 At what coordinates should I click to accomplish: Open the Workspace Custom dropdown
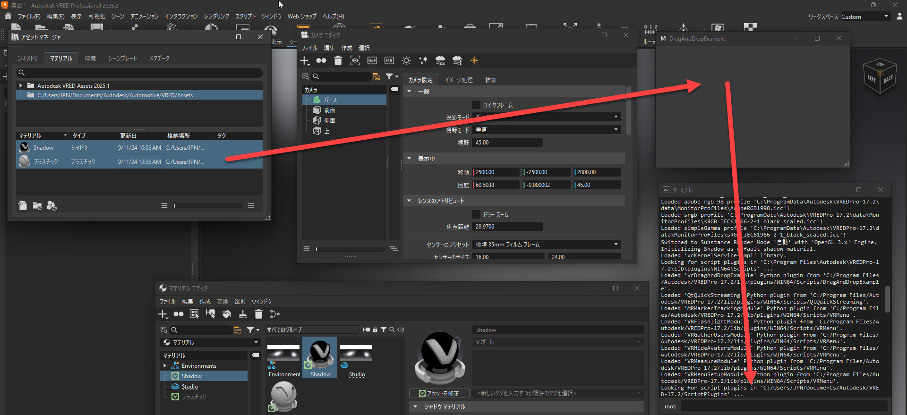click(x=865, y=17)
